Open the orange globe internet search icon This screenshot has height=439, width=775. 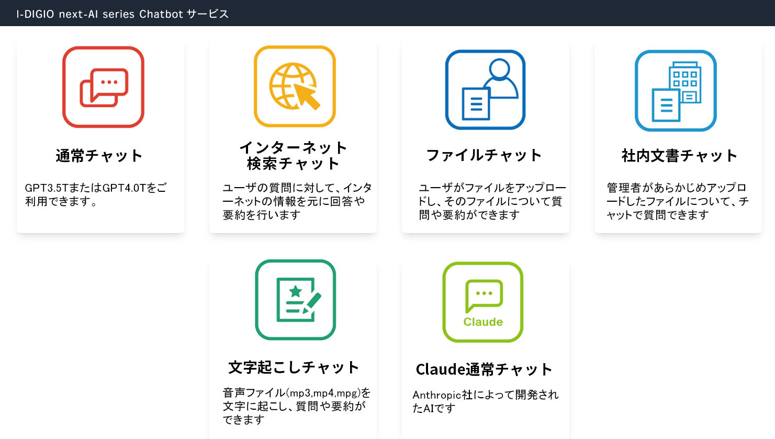pos(295,86)
